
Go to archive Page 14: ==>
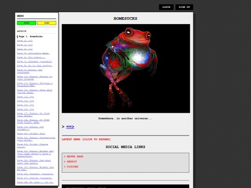tap(26, 101)
